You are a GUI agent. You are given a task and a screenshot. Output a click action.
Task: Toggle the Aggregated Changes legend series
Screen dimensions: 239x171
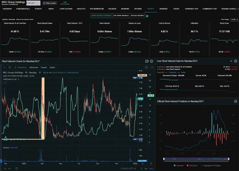tap(211, 165)
